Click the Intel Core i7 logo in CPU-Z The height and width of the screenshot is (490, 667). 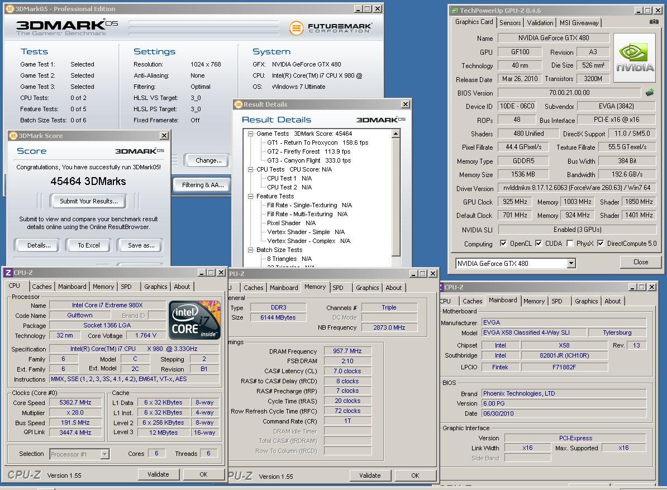[194, 320]
